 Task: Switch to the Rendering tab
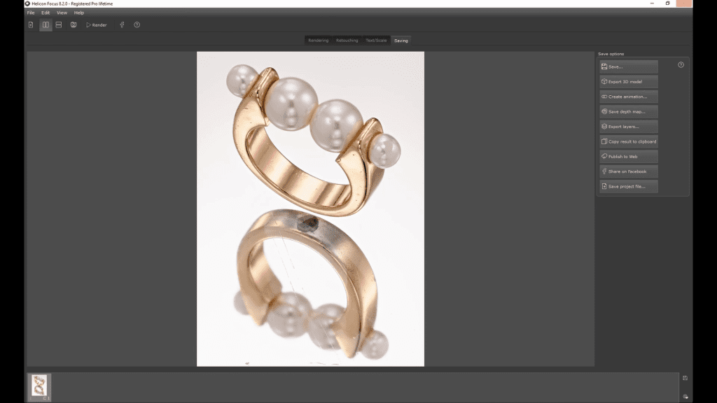tap(319, 40)
